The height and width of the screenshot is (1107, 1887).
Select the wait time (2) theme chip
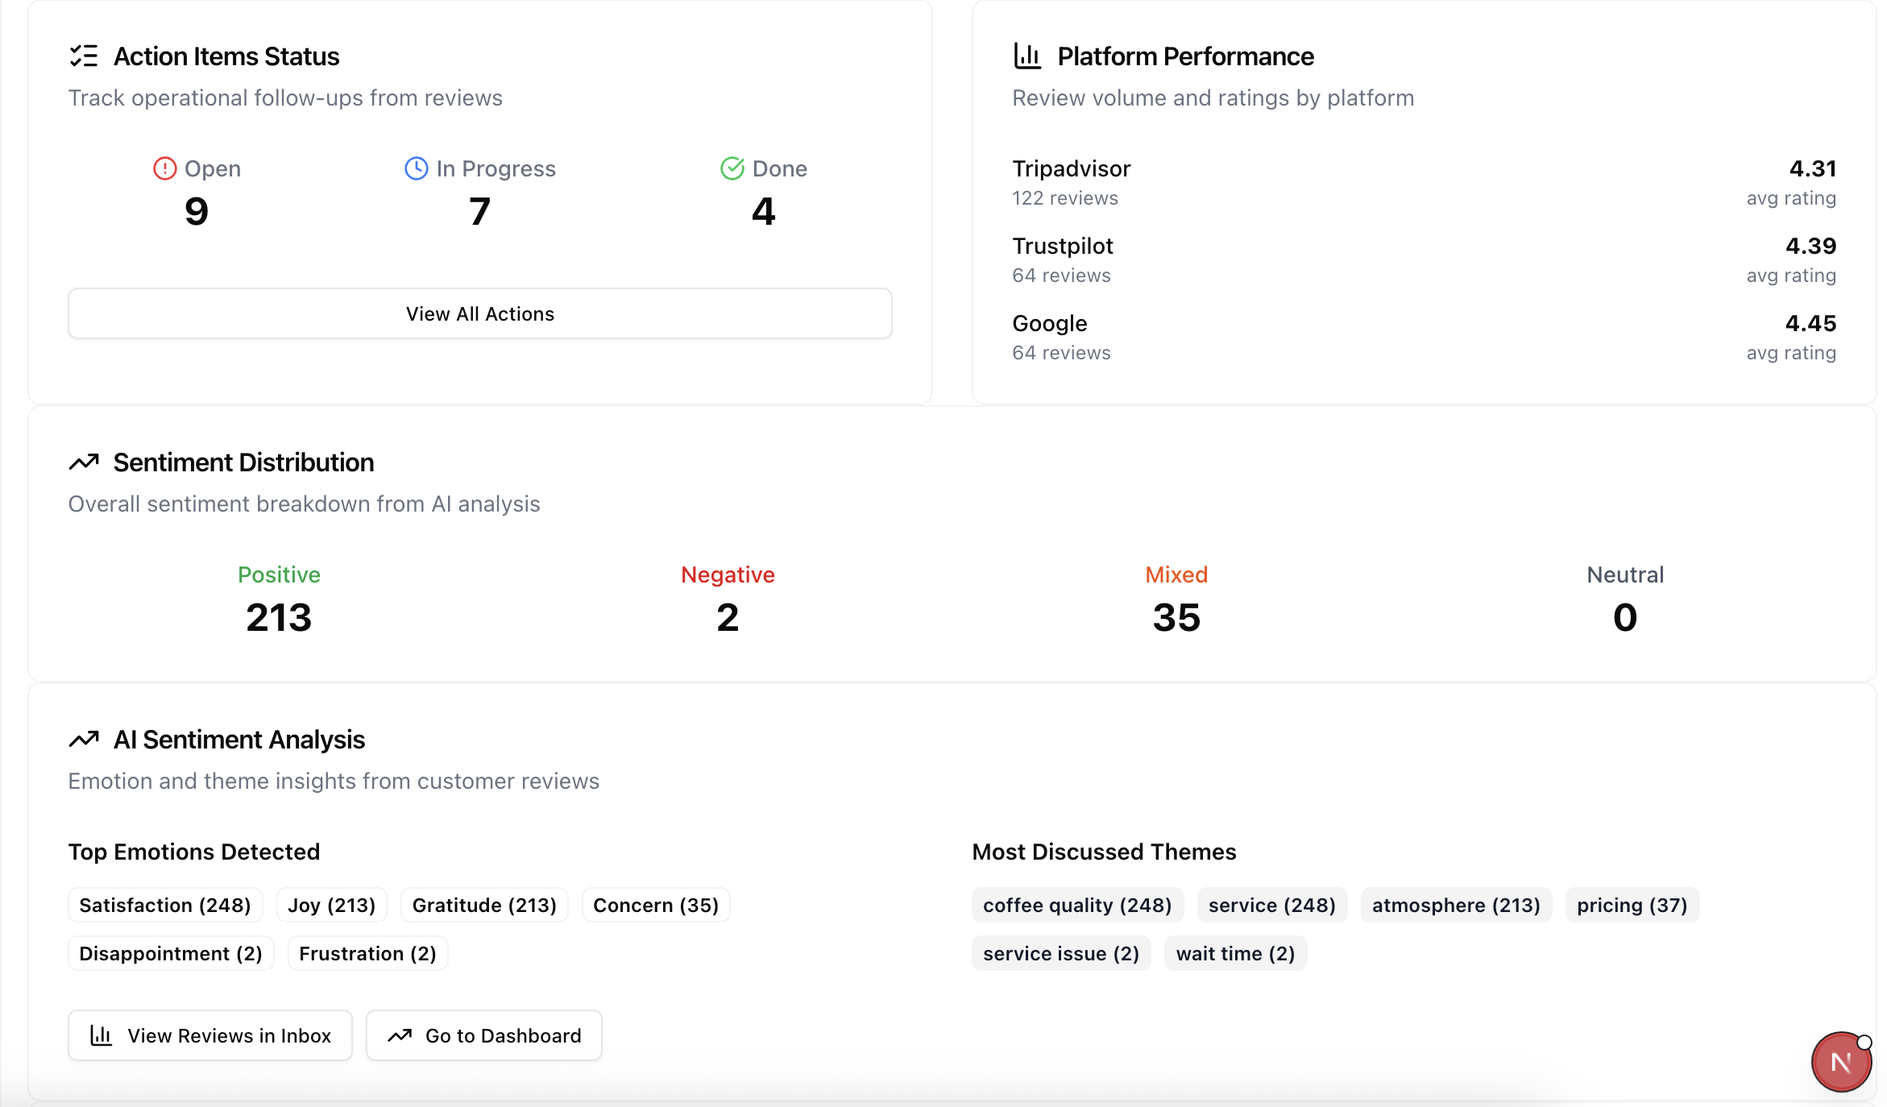click(1235, 953)
